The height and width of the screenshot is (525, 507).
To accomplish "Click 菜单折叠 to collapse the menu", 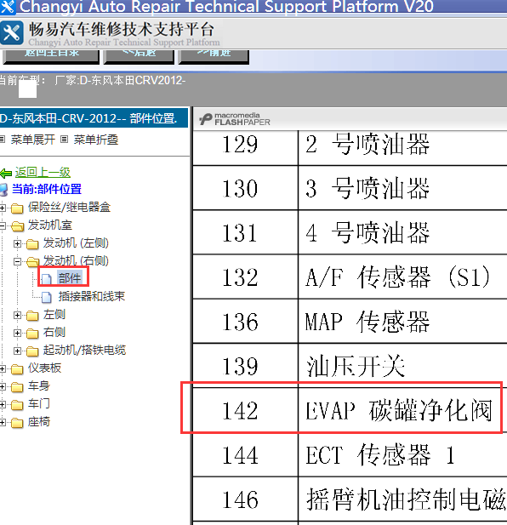I will [96, 140].
